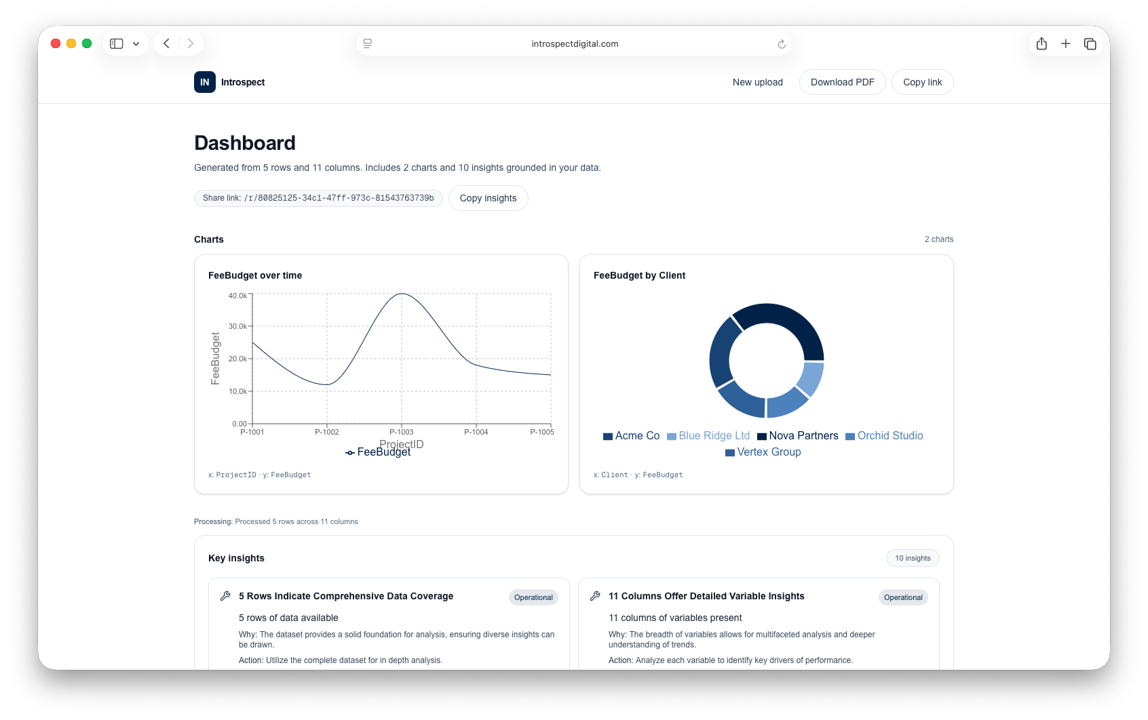Screen dimensions: 1148x720
Task: Select New upload
Action: tap(757, 81)
